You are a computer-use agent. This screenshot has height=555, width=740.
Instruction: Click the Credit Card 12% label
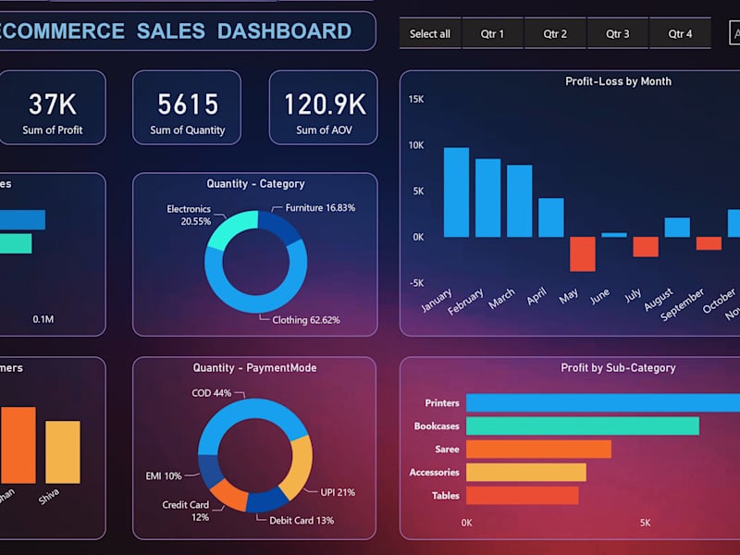point(186,512)
